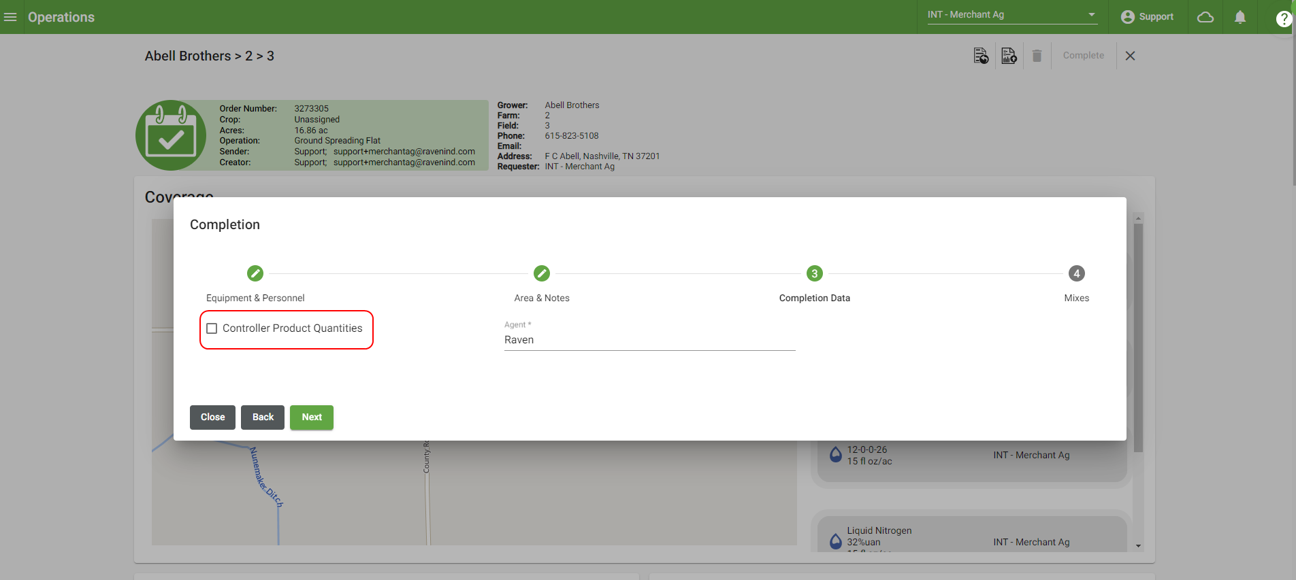Open the notifications bell

[x=1240, y=17]
